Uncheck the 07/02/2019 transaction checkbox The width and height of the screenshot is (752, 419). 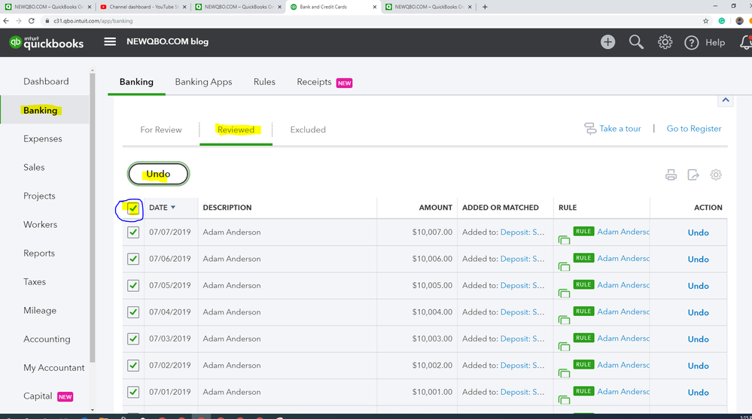(x=132, y=366)
